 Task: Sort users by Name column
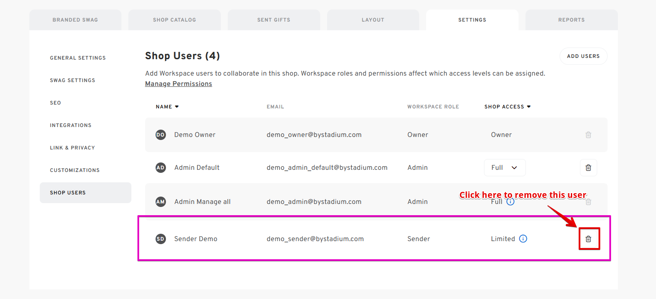pos(167,107)
